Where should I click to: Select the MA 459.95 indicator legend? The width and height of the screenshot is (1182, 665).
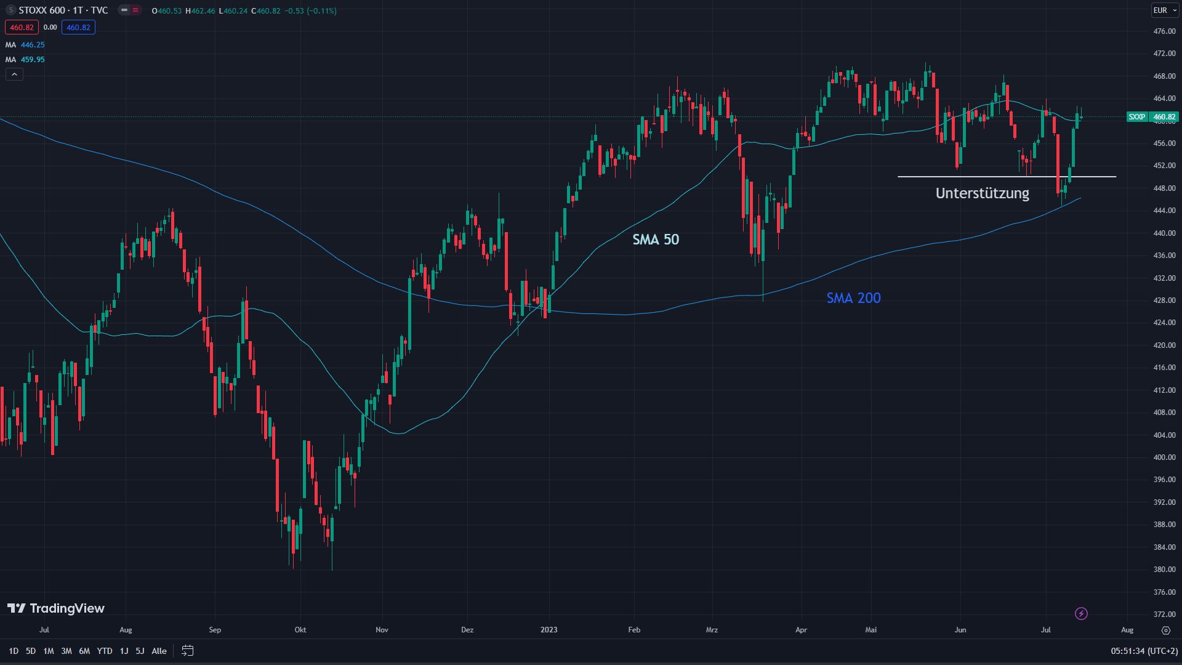click(x=25, y=60)
